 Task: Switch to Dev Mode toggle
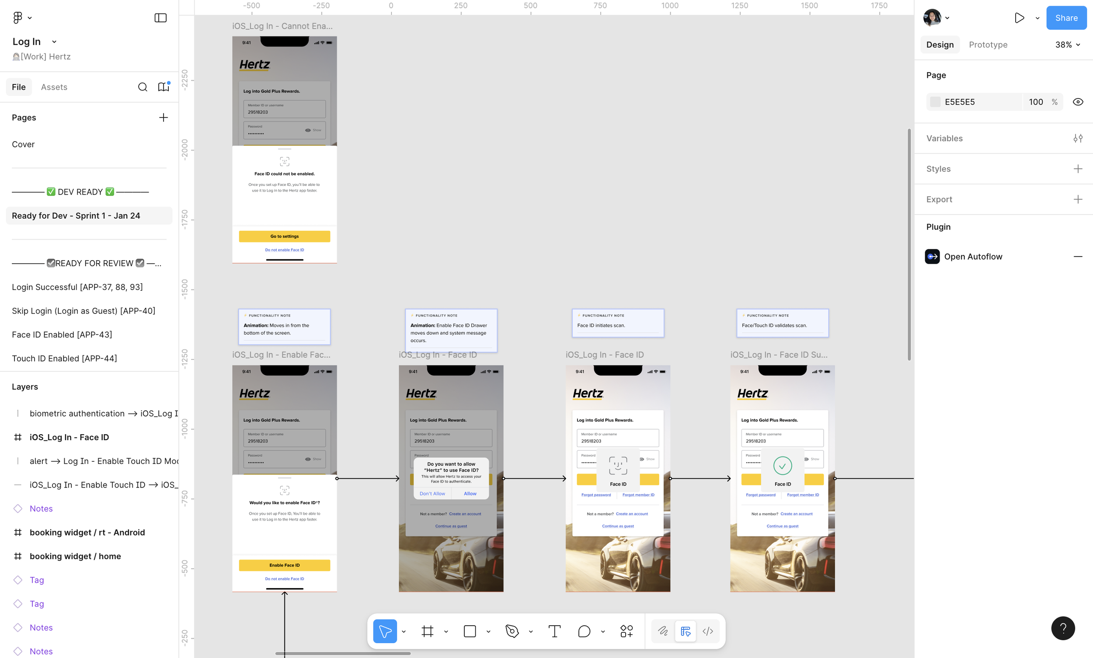coord(708,631)
